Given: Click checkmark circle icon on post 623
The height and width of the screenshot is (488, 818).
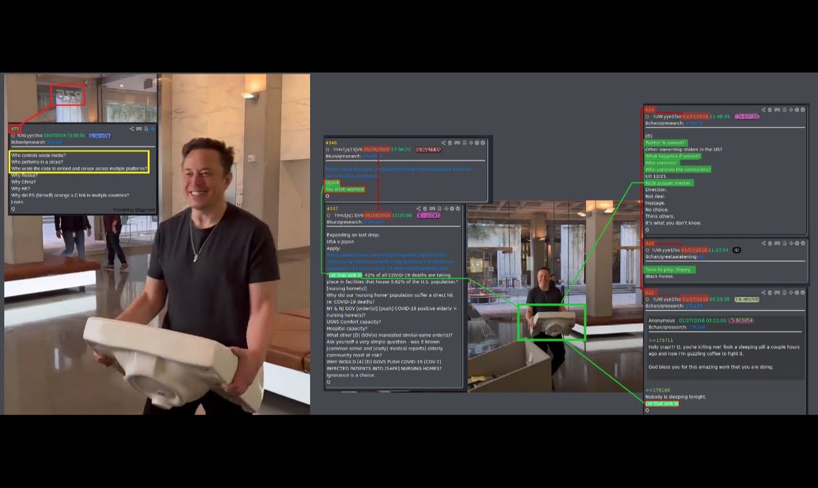Looking at the screenshot, I should pos(803,110).
